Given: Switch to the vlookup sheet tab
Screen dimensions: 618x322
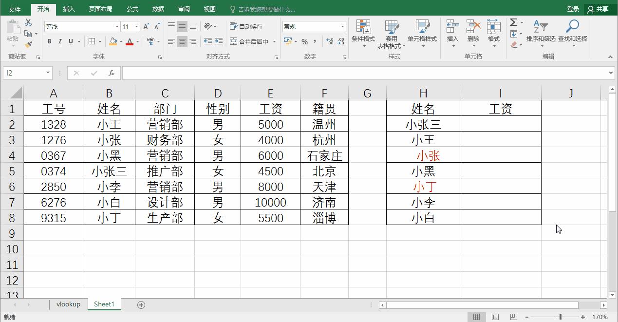Looking at the screenshot, I should tap(68, 304).
